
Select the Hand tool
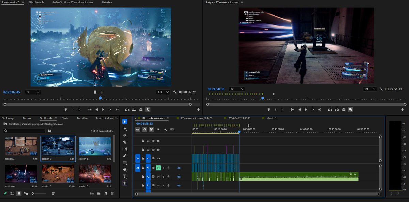point(125,169)
